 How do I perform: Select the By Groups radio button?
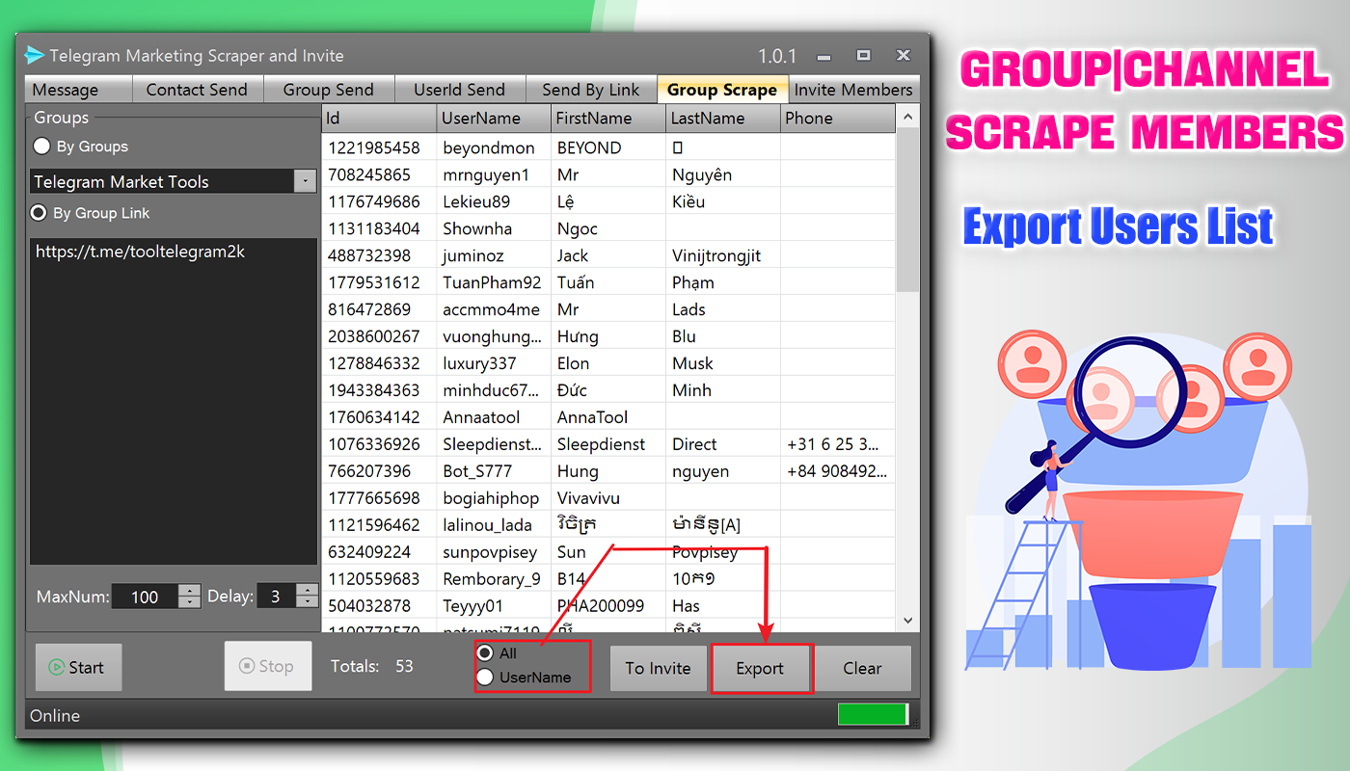(41, 146)
